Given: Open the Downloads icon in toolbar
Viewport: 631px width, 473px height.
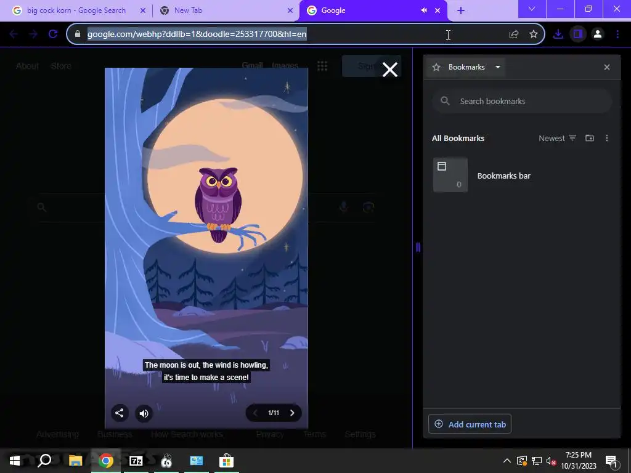Looking at the screenshot, I should [x=558, y=34].
